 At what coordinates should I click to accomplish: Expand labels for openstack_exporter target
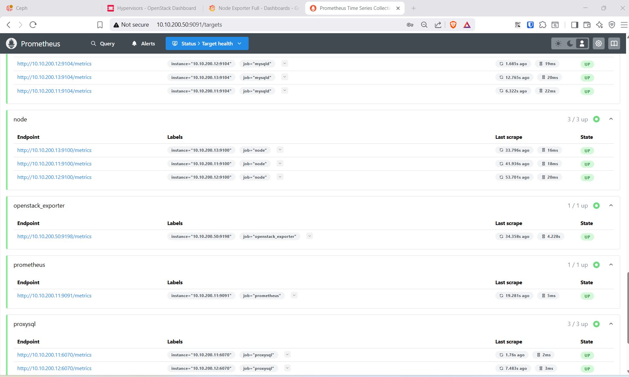309,236
